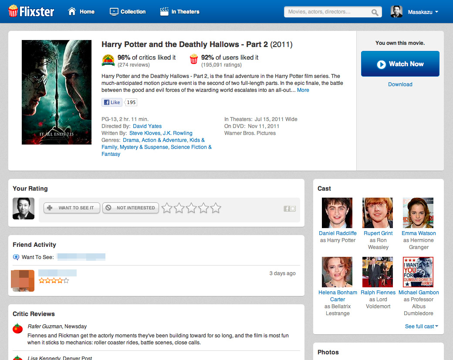Open the Drama genre link
Viewport: 453px width, 360px height.
131,140
